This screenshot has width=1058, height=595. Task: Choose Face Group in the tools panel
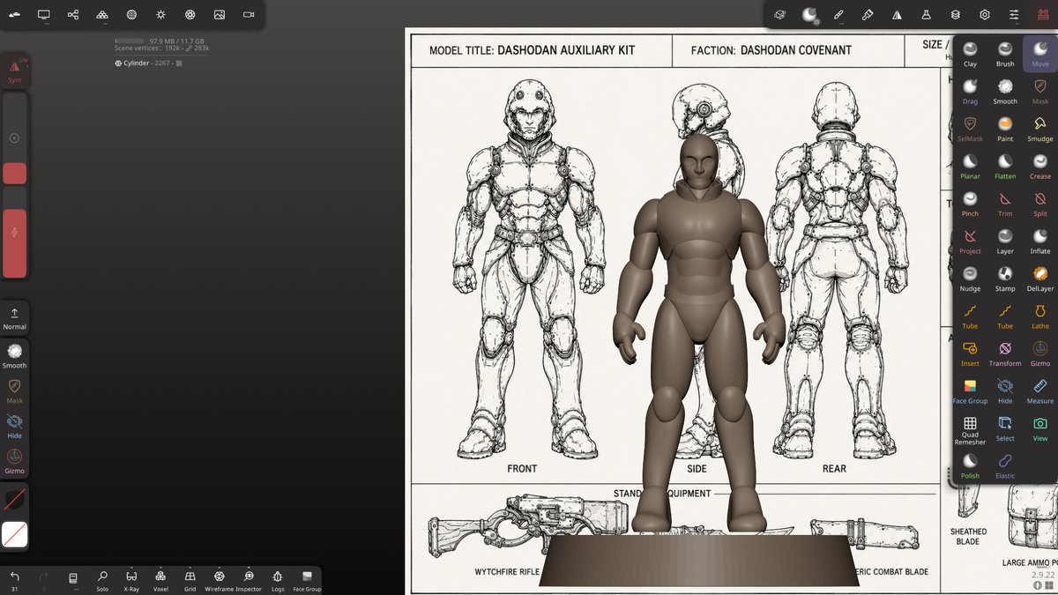pyautogui.click(x=970, y=391)
